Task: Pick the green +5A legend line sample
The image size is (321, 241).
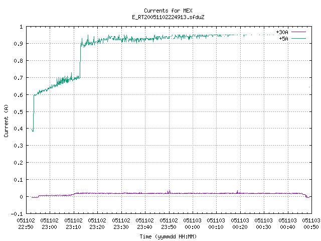Action: (x=298, y=38)
